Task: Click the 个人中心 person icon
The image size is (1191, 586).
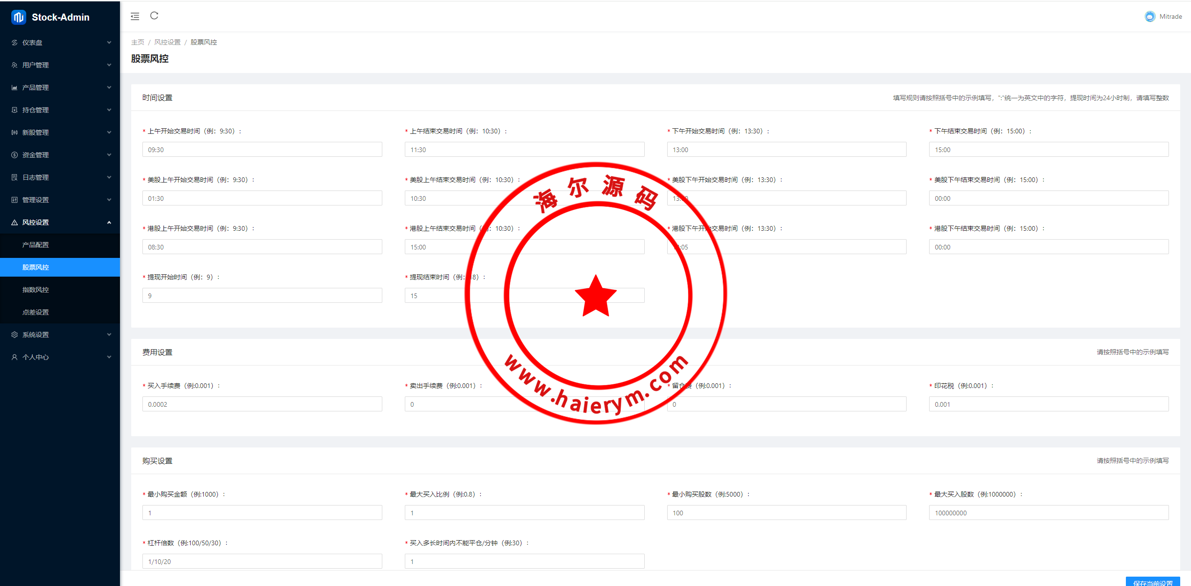Action: (15, 357)
